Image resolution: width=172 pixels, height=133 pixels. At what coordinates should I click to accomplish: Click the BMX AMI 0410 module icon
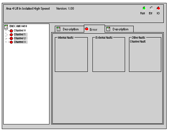[x=6, y=27]
